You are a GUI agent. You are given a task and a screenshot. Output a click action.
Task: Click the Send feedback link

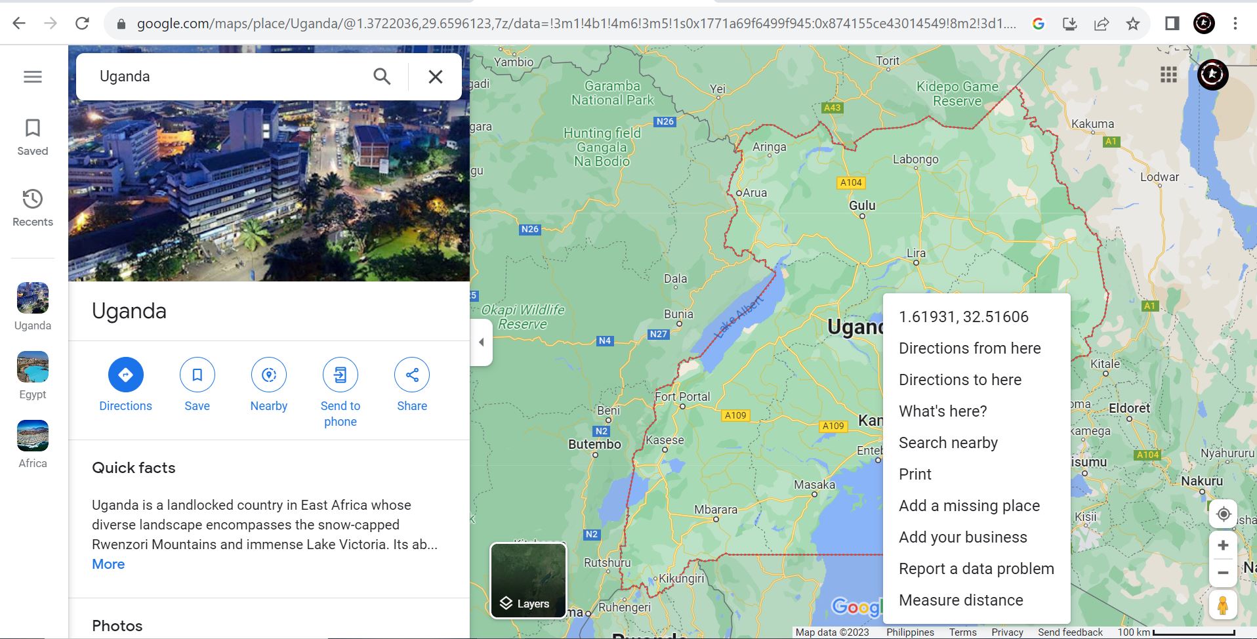1070,632
